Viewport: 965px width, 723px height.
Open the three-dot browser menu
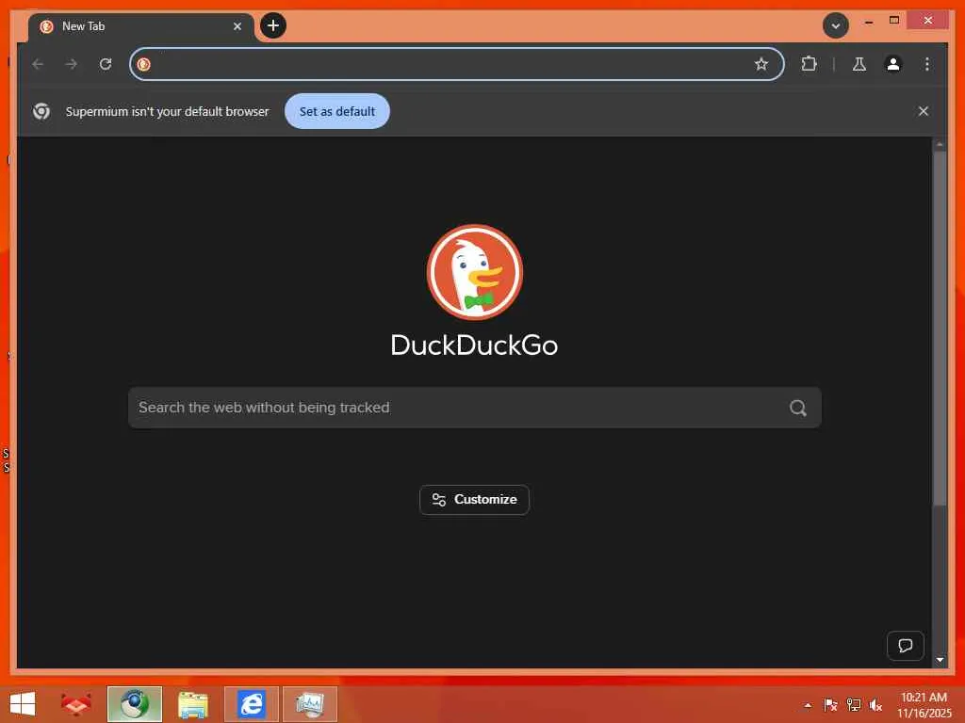(927, 64)
